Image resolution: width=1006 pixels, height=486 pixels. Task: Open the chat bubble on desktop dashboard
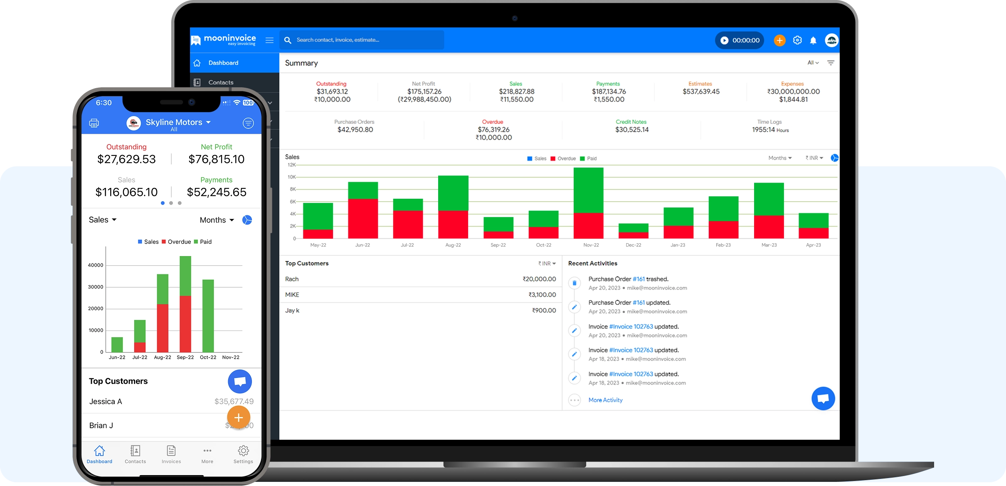pos(823,398)
